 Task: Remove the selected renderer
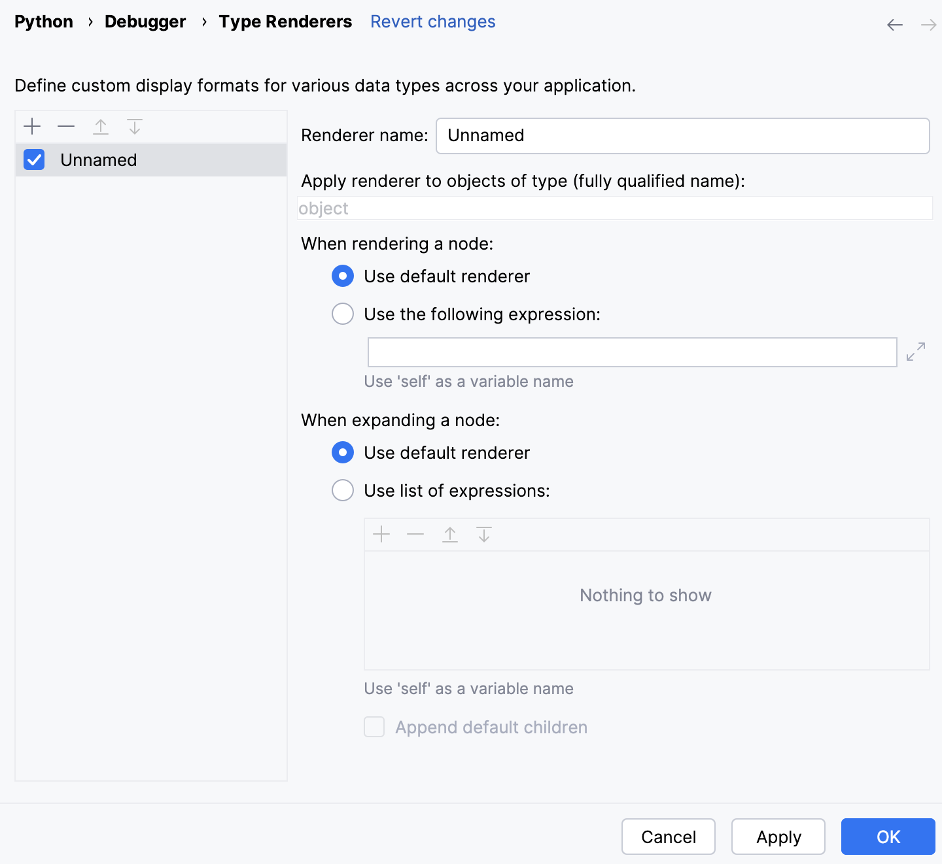65,126
